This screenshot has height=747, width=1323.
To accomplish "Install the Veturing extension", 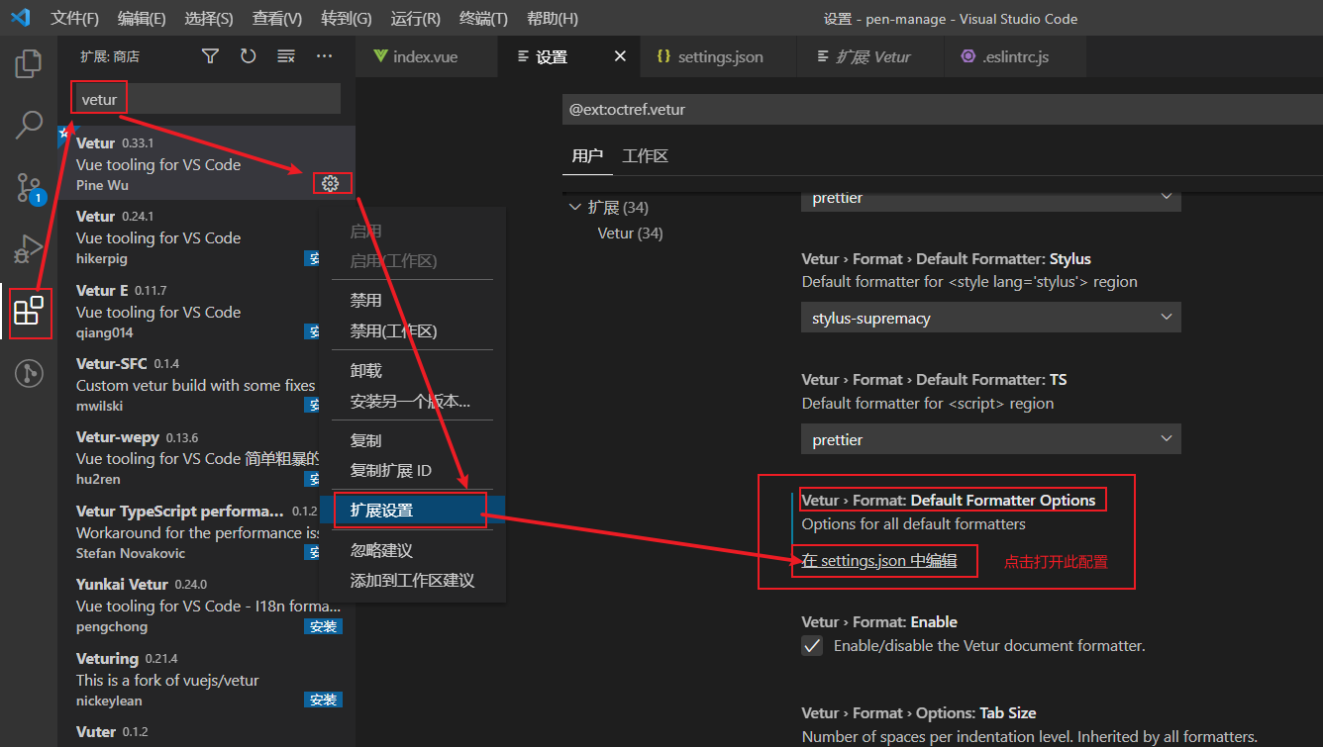I will point(324,700).
